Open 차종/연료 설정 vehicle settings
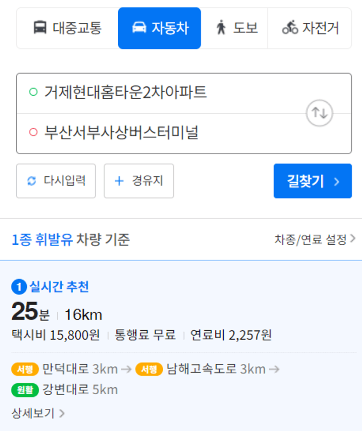 point(315,240)
